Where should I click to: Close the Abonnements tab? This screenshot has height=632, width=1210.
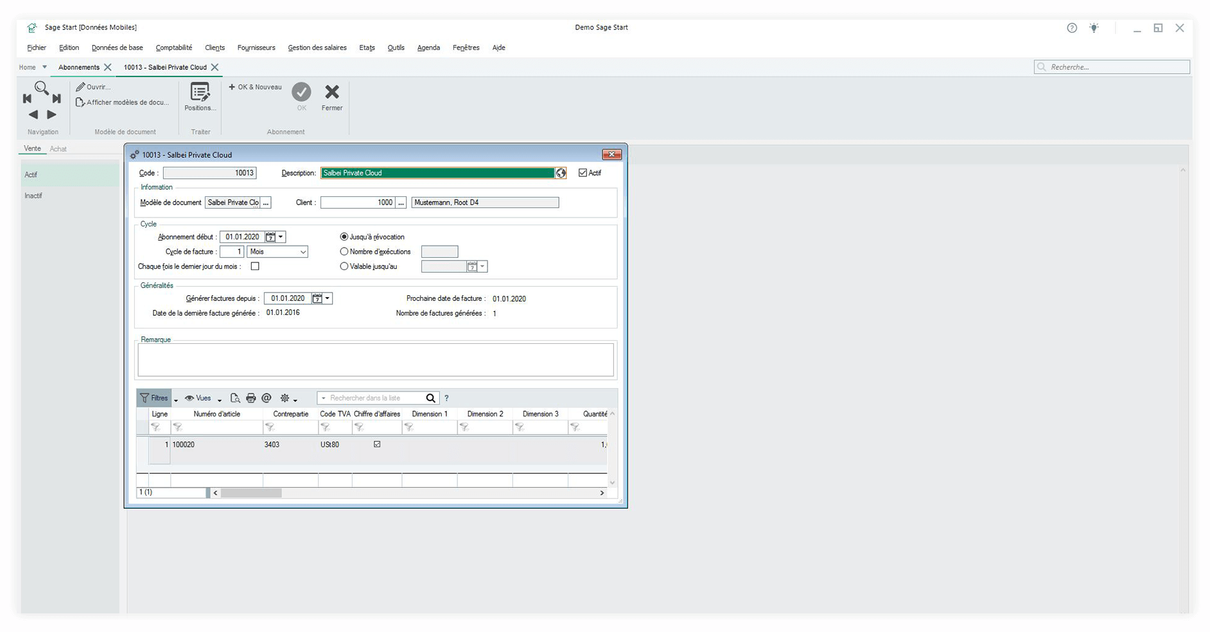click(108, 67)
